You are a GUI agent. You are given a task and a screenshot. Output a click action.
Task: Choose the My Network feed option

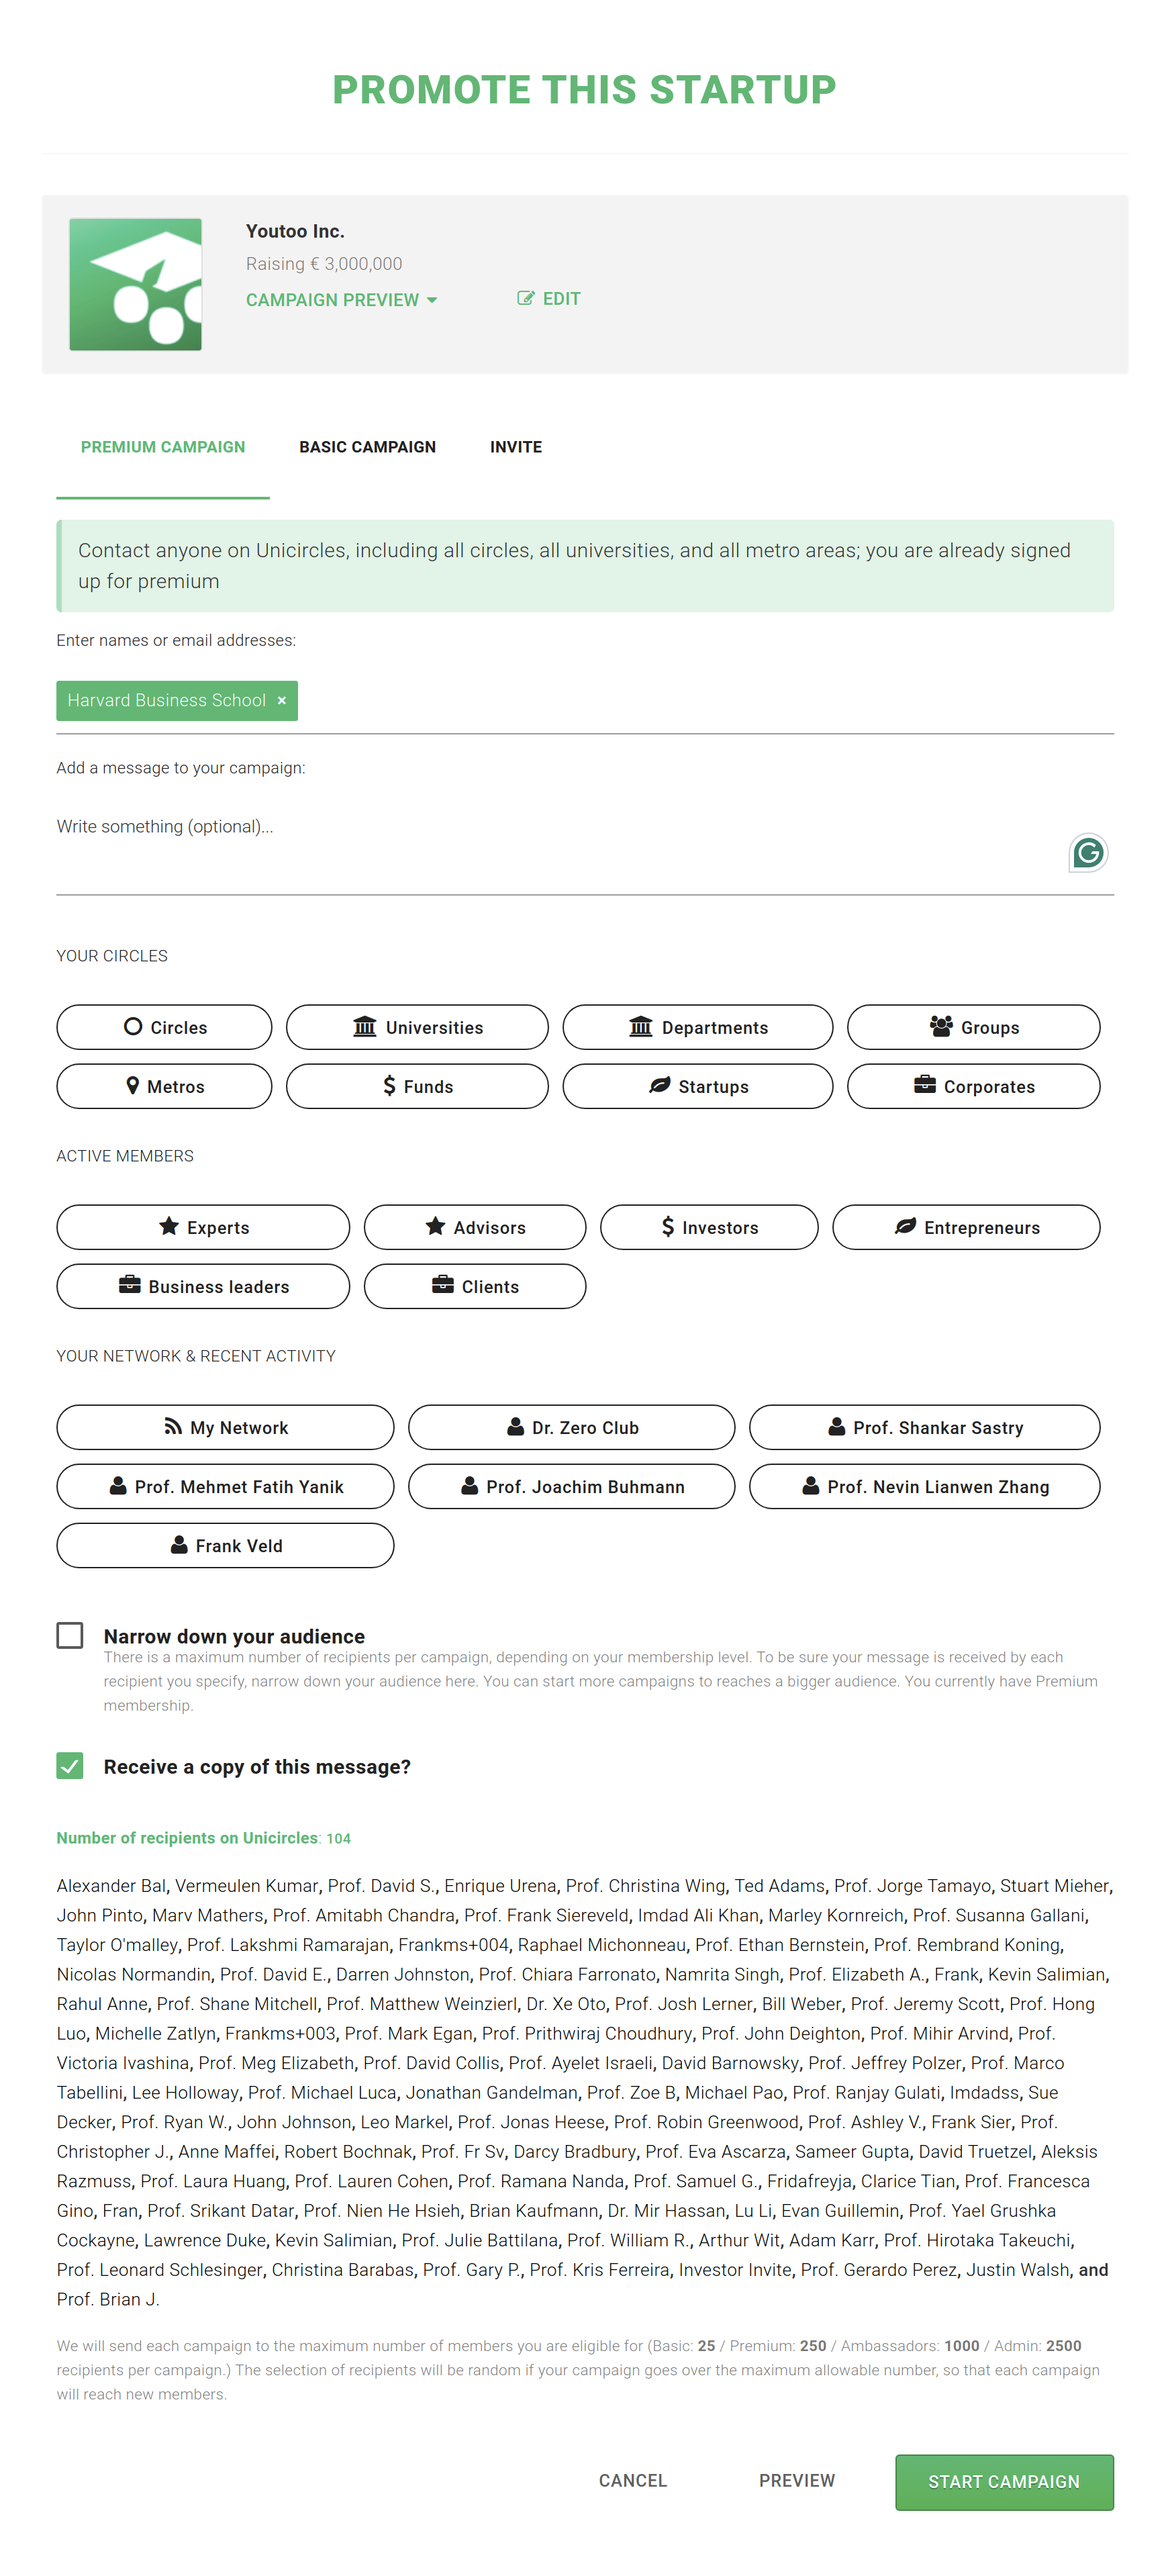tap(225, 1427)
